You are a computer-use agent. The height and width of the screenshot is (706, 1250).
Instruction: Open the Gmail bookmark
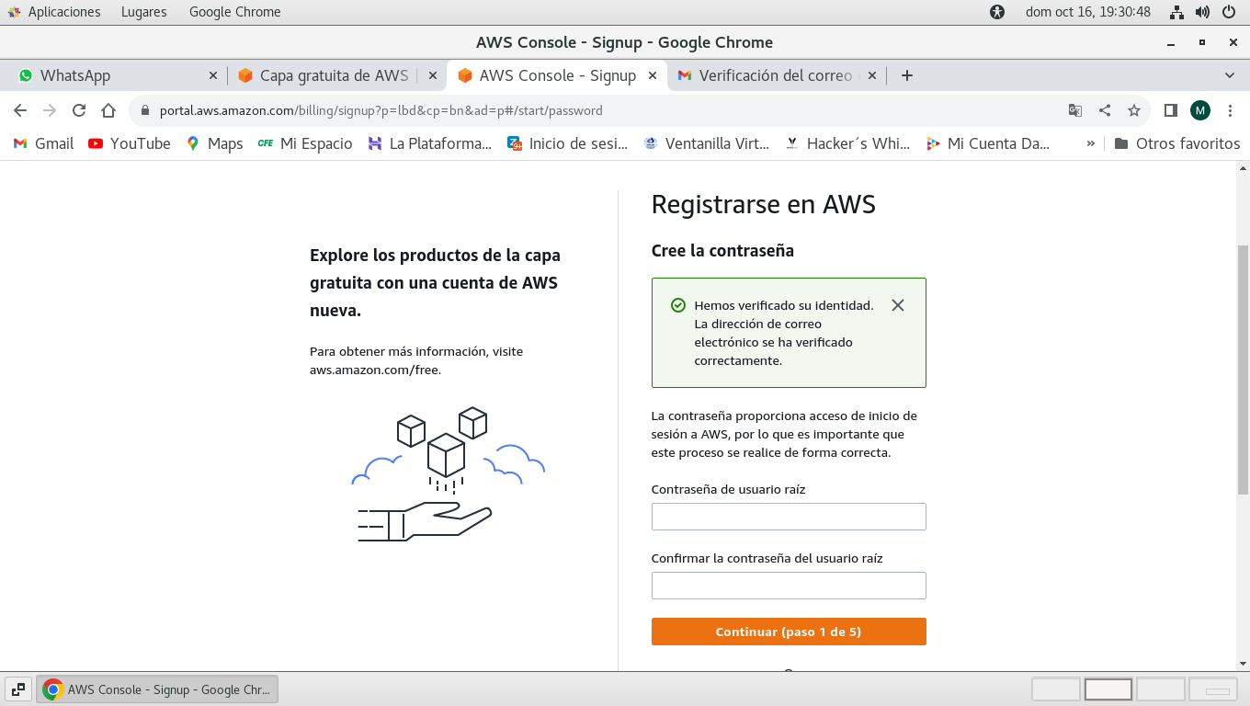[43, 143]
